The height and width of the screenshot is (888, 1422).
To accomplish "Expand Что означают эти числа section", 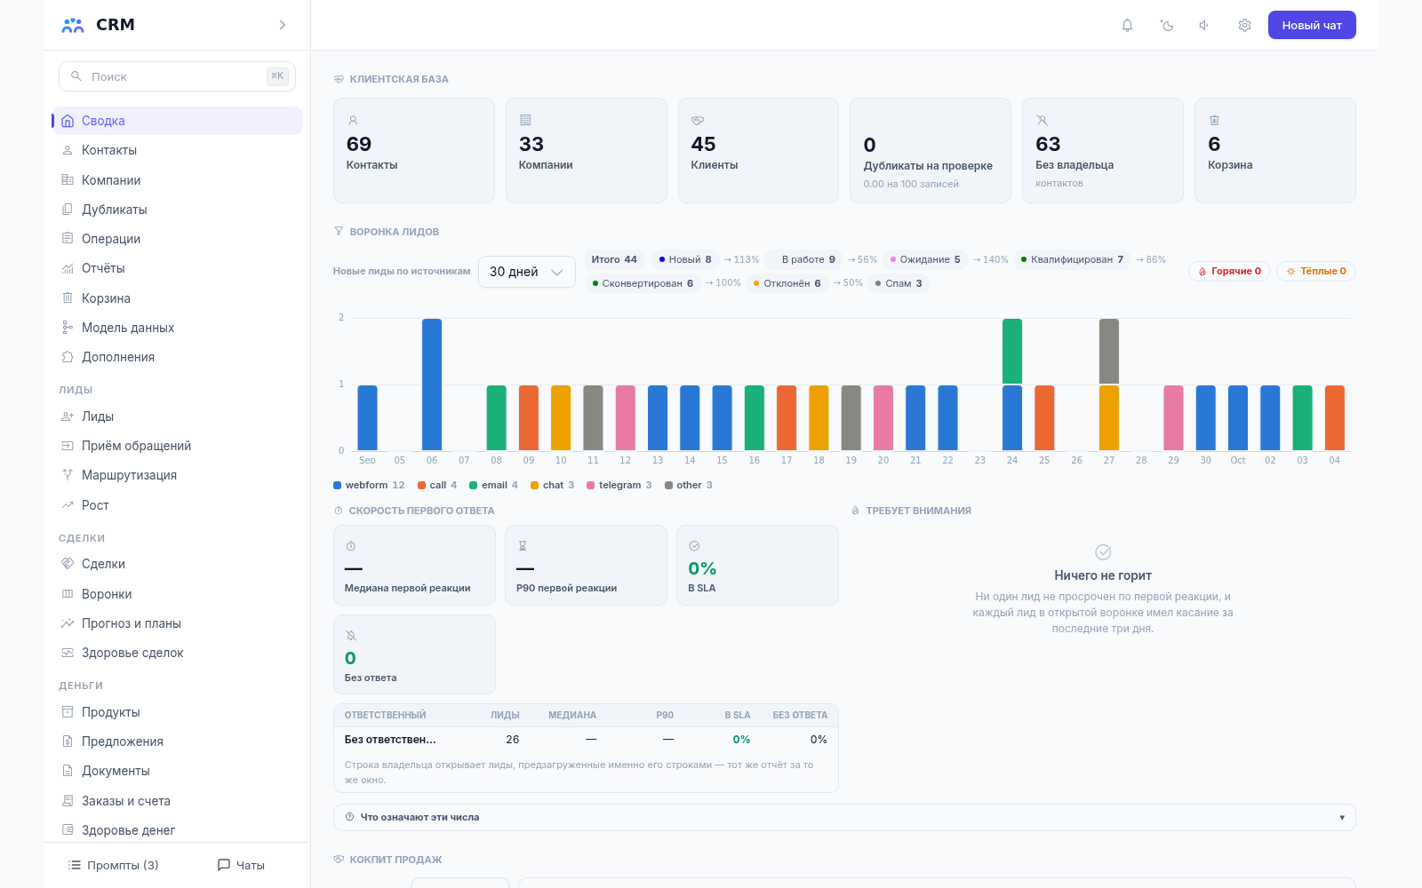I will (x=844, y=817).
